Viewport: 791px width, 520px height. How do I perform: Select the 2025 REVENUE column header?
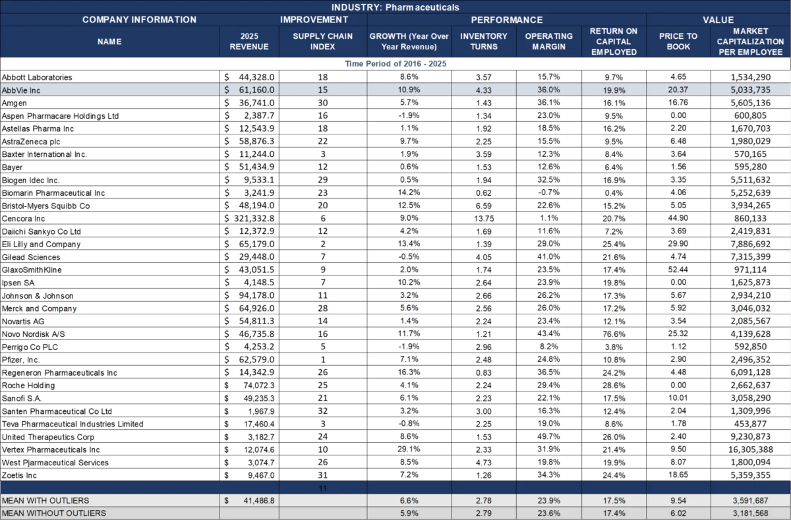click(249, 42)
